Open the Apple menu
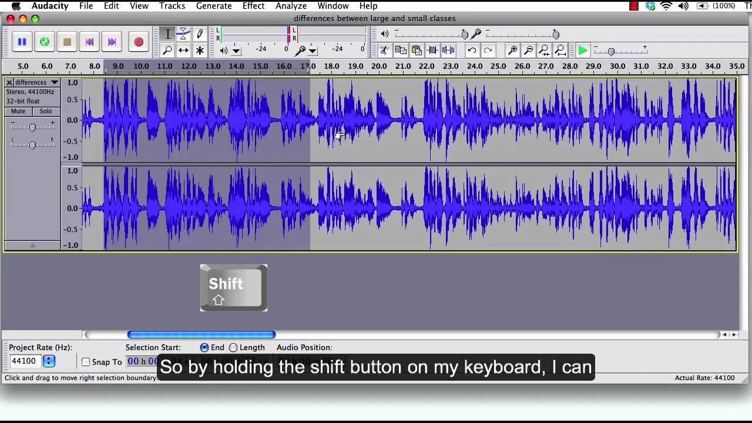The image size is (752, 423). point(16,6)
